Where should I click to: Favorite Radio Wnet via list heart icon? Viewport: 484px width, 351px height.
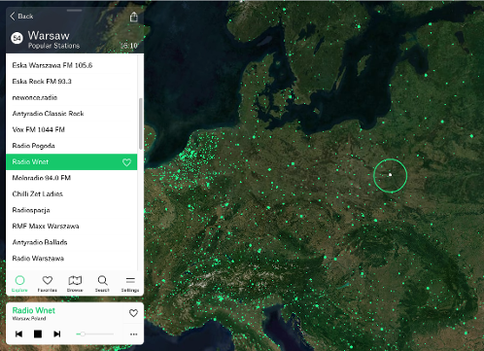tap(126, 162)
